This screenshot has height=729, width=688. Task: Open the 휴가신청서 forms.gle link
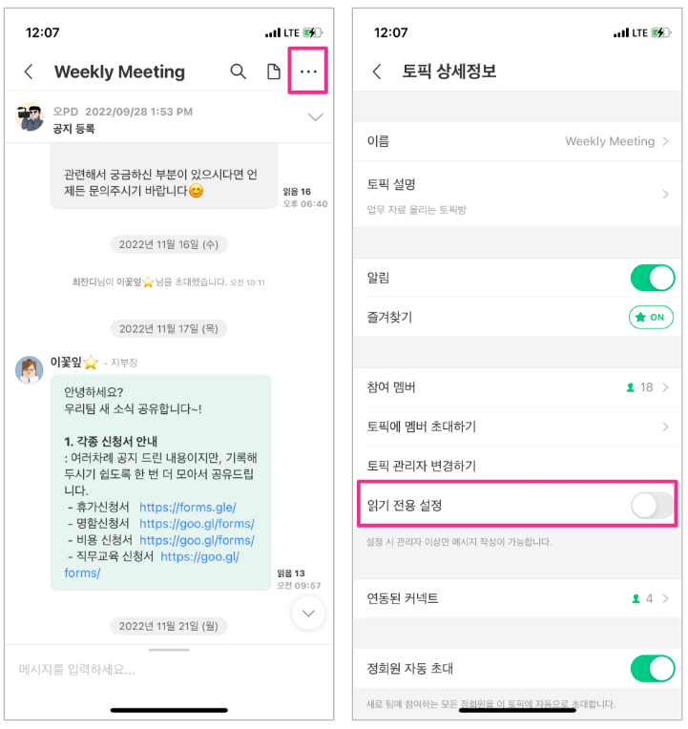pos(188,508)
